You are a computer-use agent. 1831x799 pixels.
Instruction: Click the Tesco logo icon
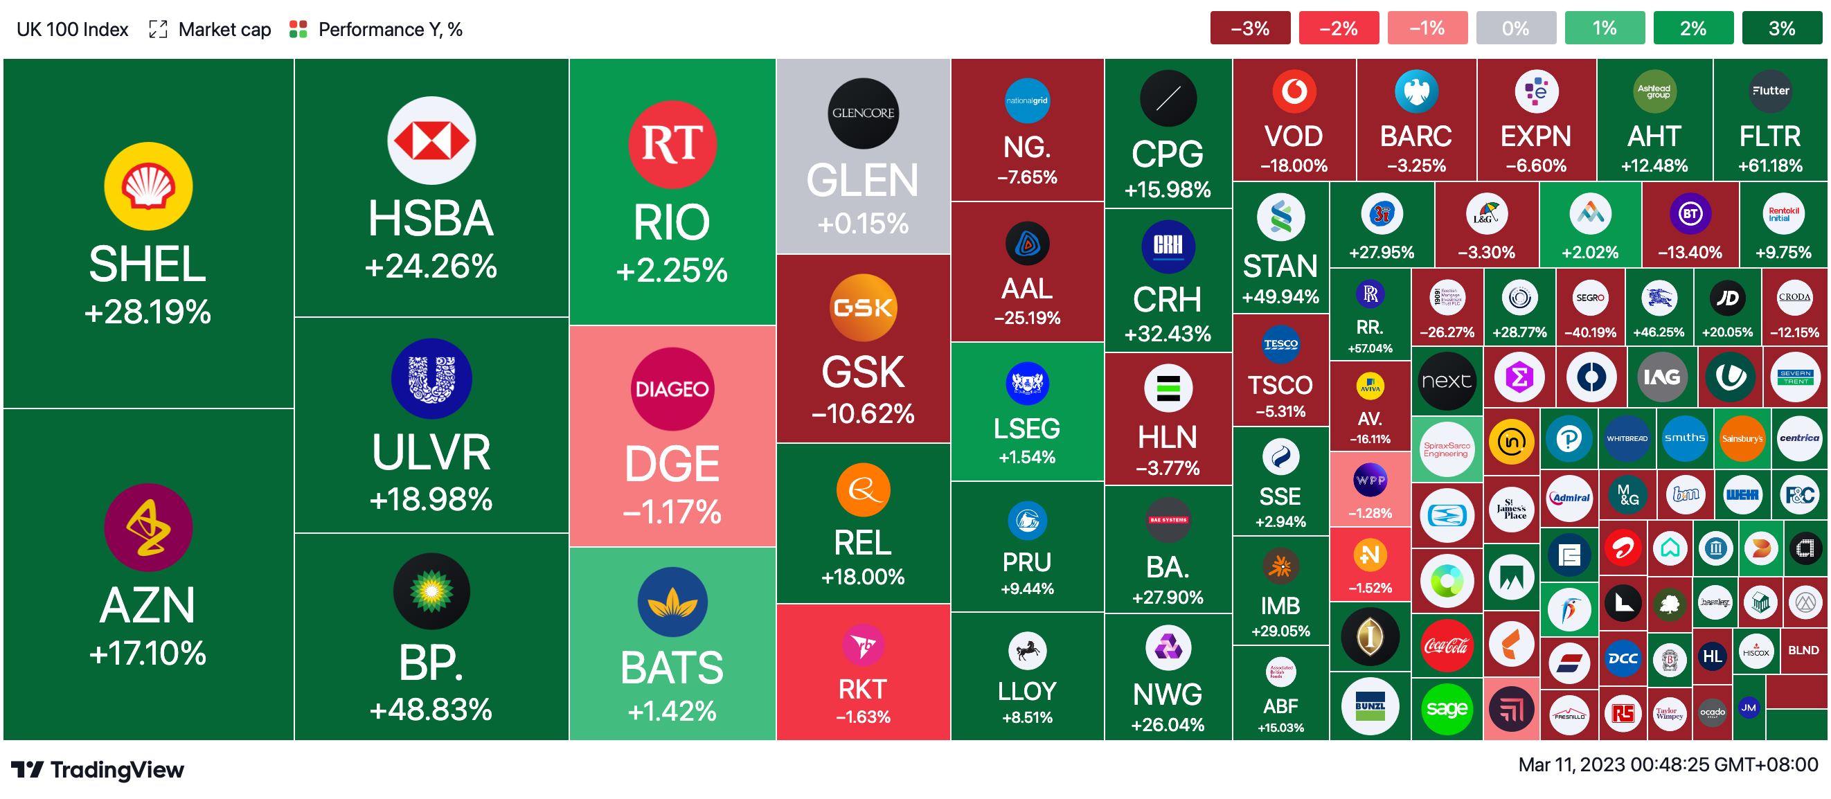click(x=1280, y=344)
